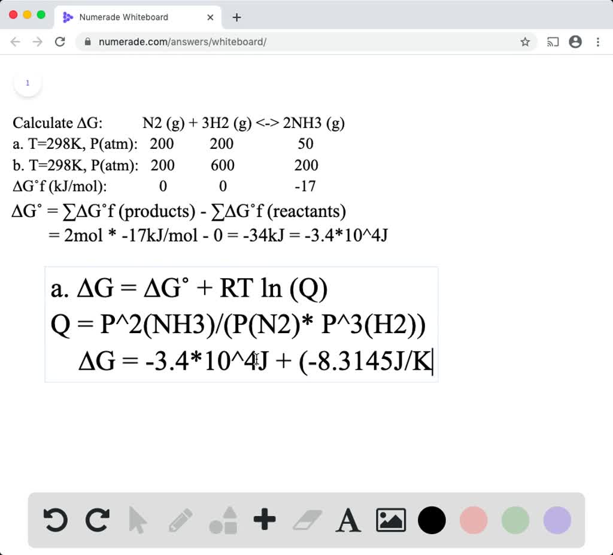613x555 pixels.
Task: Toggle the bookmark star for this page
Action: (x=525, y=42)
